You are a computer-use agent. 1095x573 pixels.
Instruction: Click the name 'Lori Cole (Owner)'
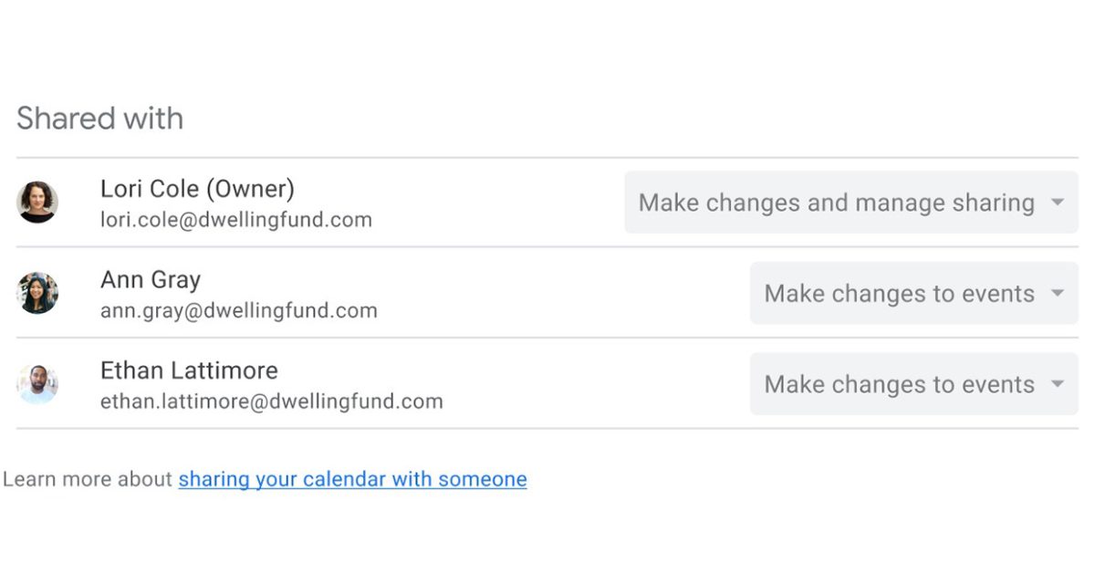(197, 189)
